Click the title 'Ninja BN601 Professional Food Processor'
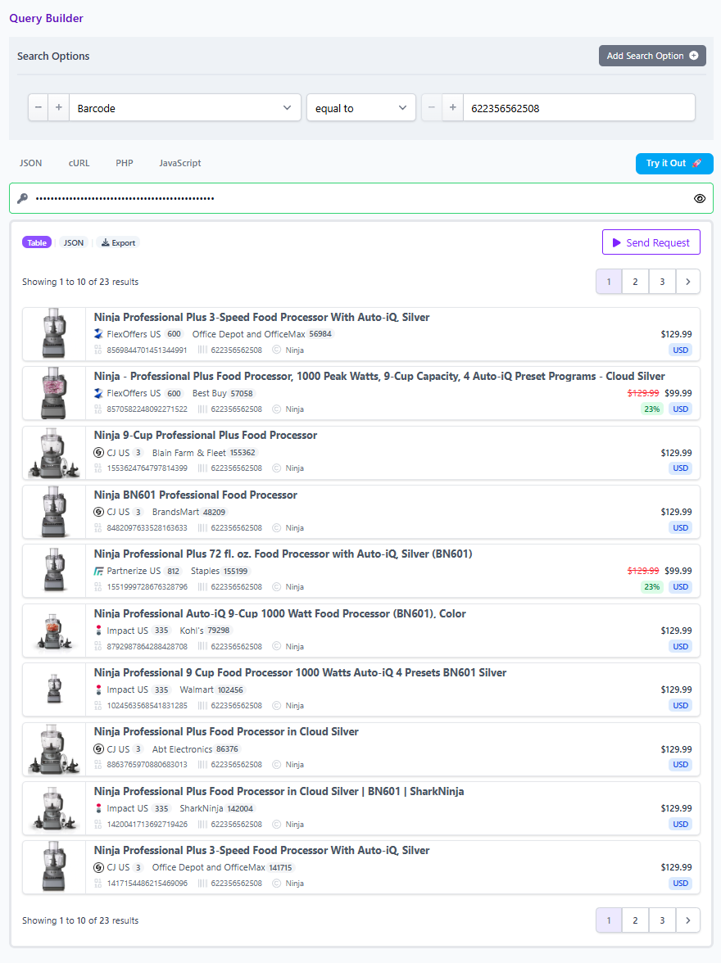 point(196,495)
